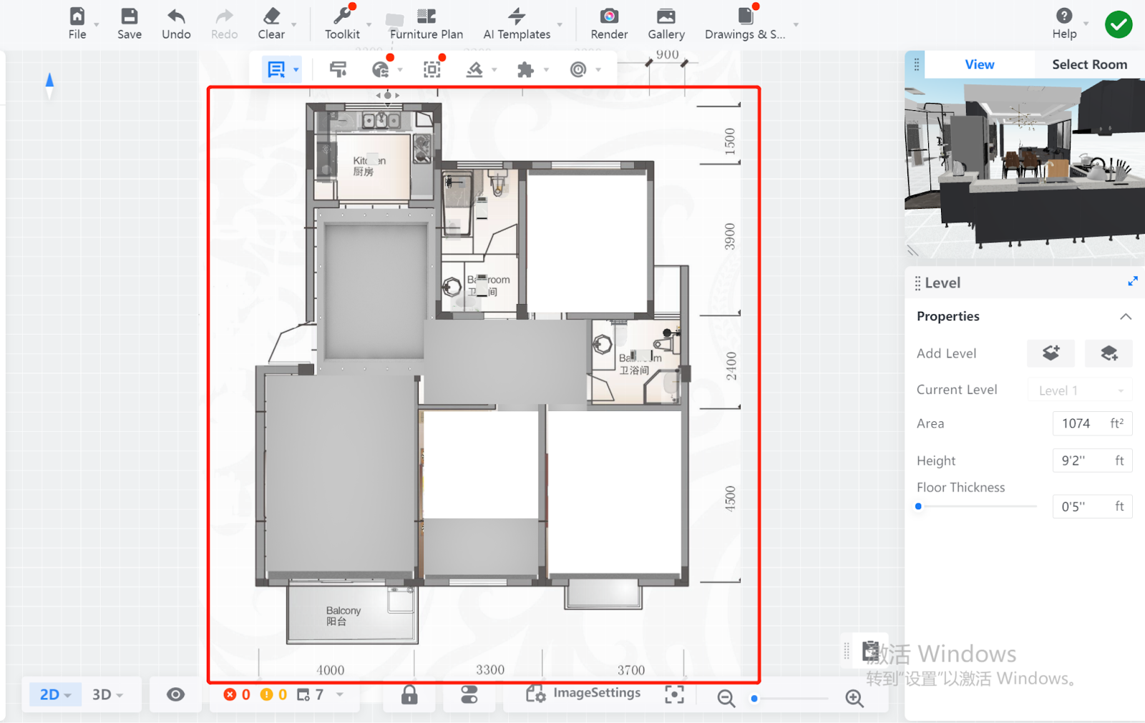Undo the last action
Image resolution: width=1145 pixels, height=723 pixels.
pos(176,23)
